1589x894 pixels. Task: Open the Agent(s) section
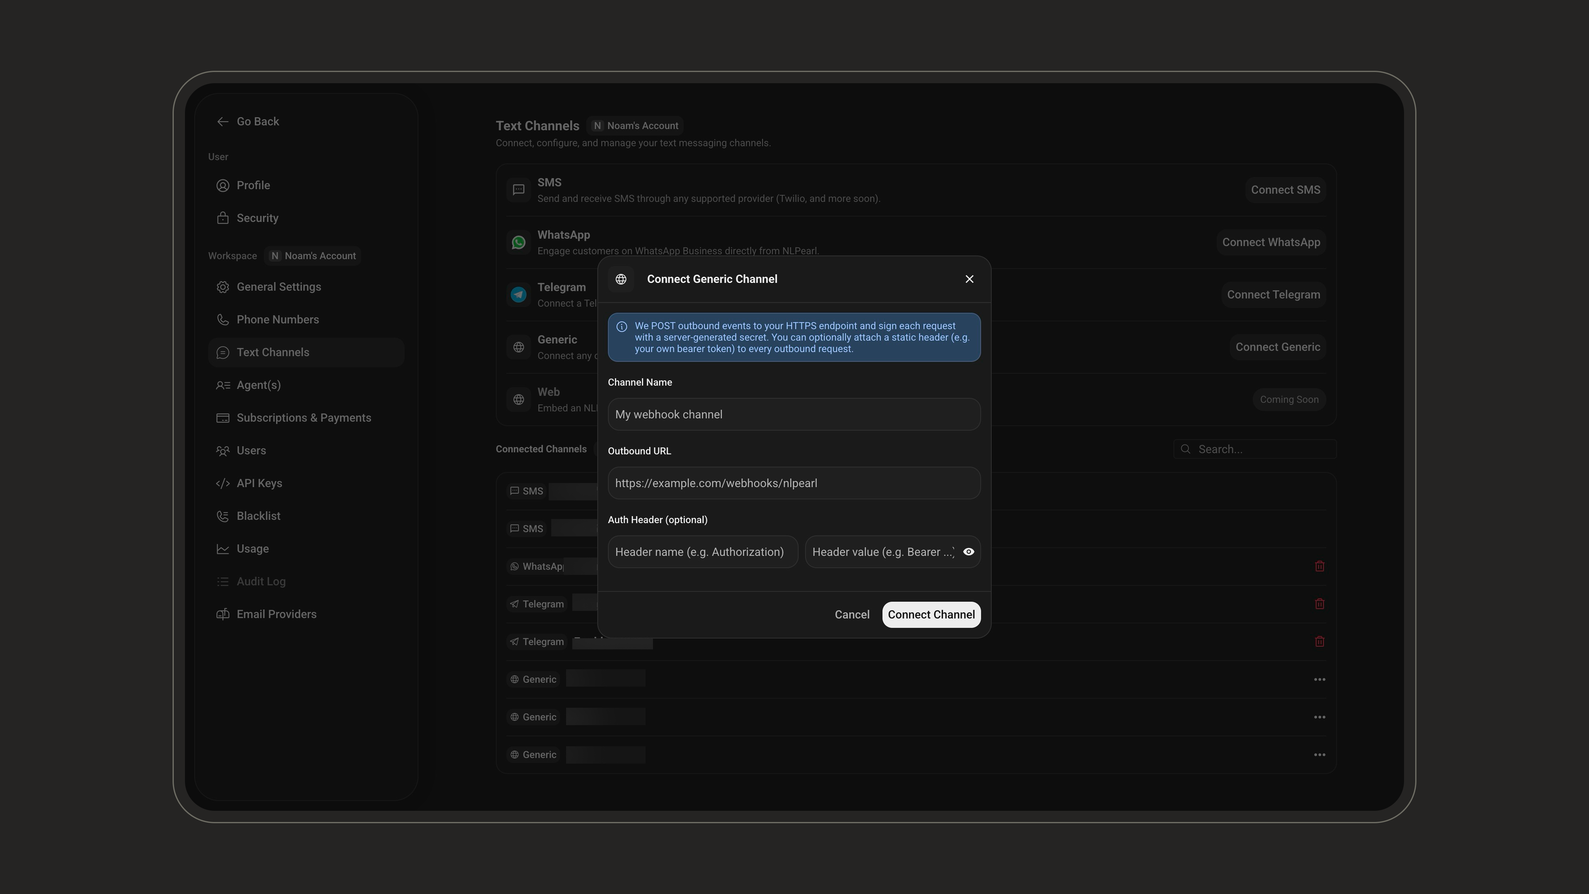306,385
